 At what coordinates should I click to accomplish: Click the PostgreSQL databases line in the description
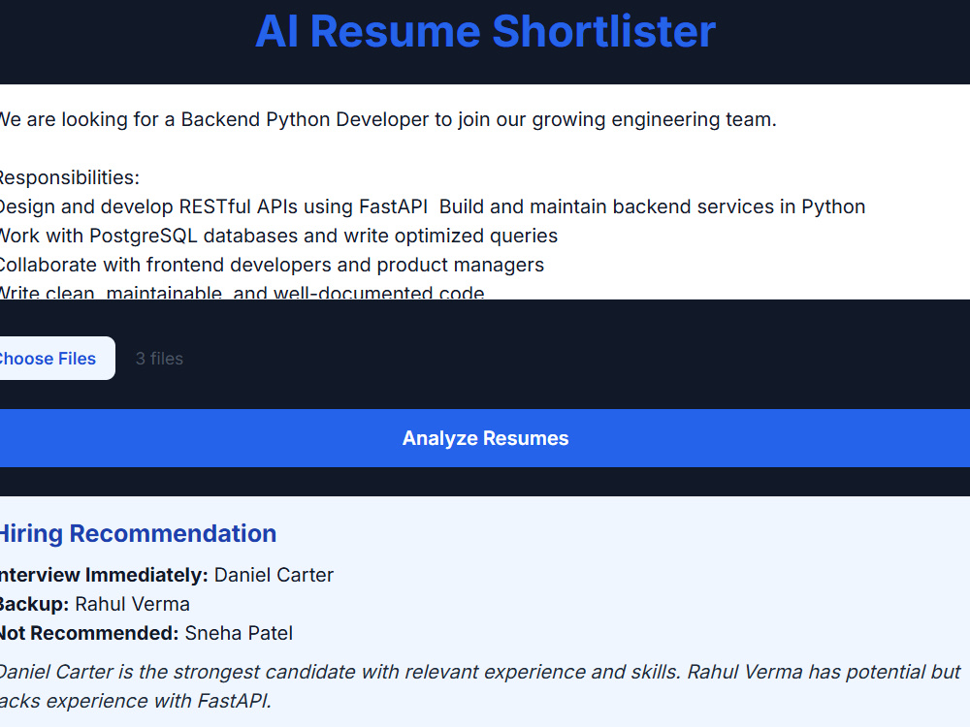(x=278, y=236)
